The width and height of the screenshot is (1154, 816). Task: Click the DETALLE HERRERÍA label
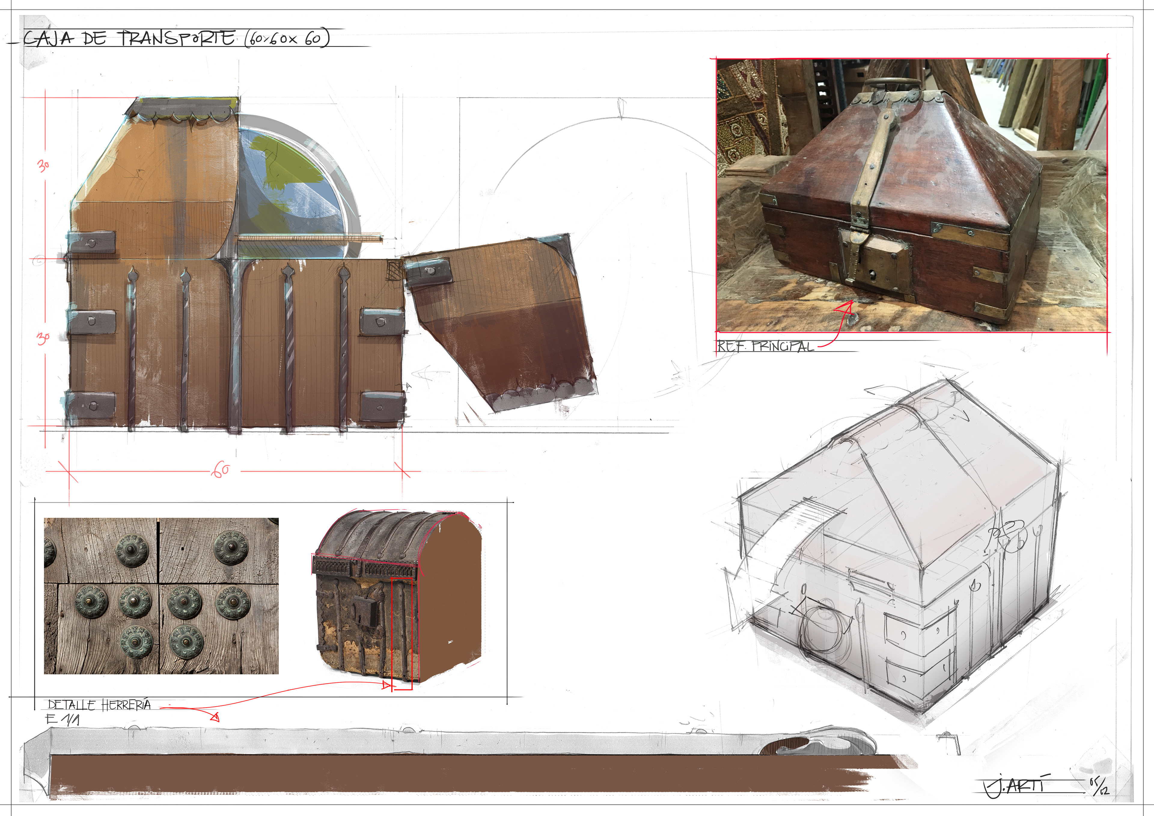99,705
